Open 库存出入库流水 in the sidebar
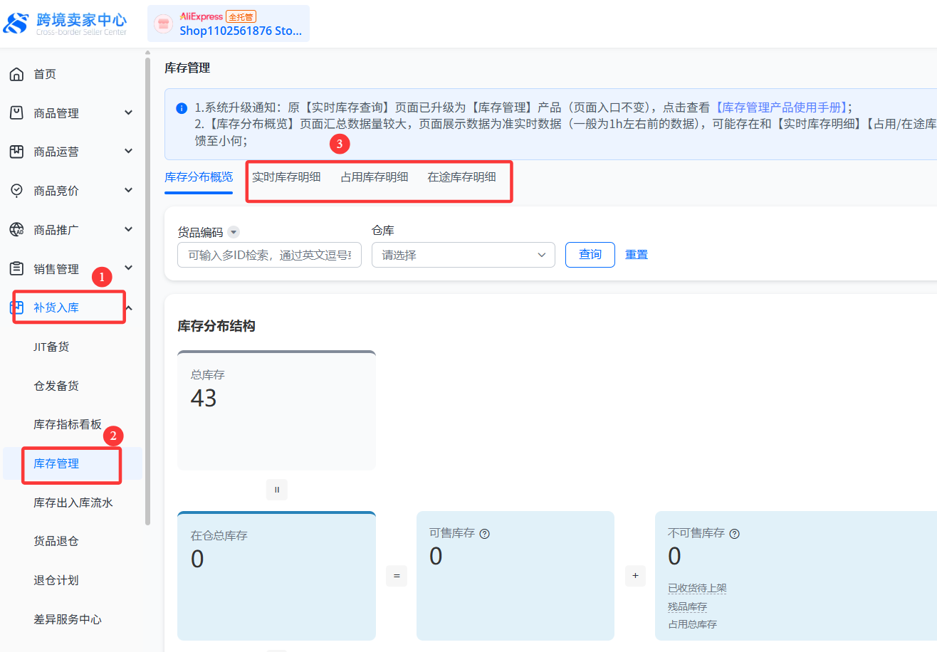 (x=73, y=503)
